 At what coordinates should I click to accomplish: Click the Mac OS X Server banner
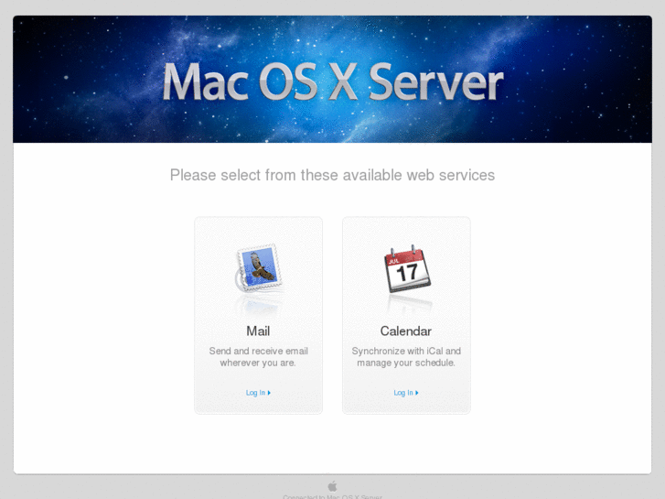pyautogui.click(x=333, y=79)
